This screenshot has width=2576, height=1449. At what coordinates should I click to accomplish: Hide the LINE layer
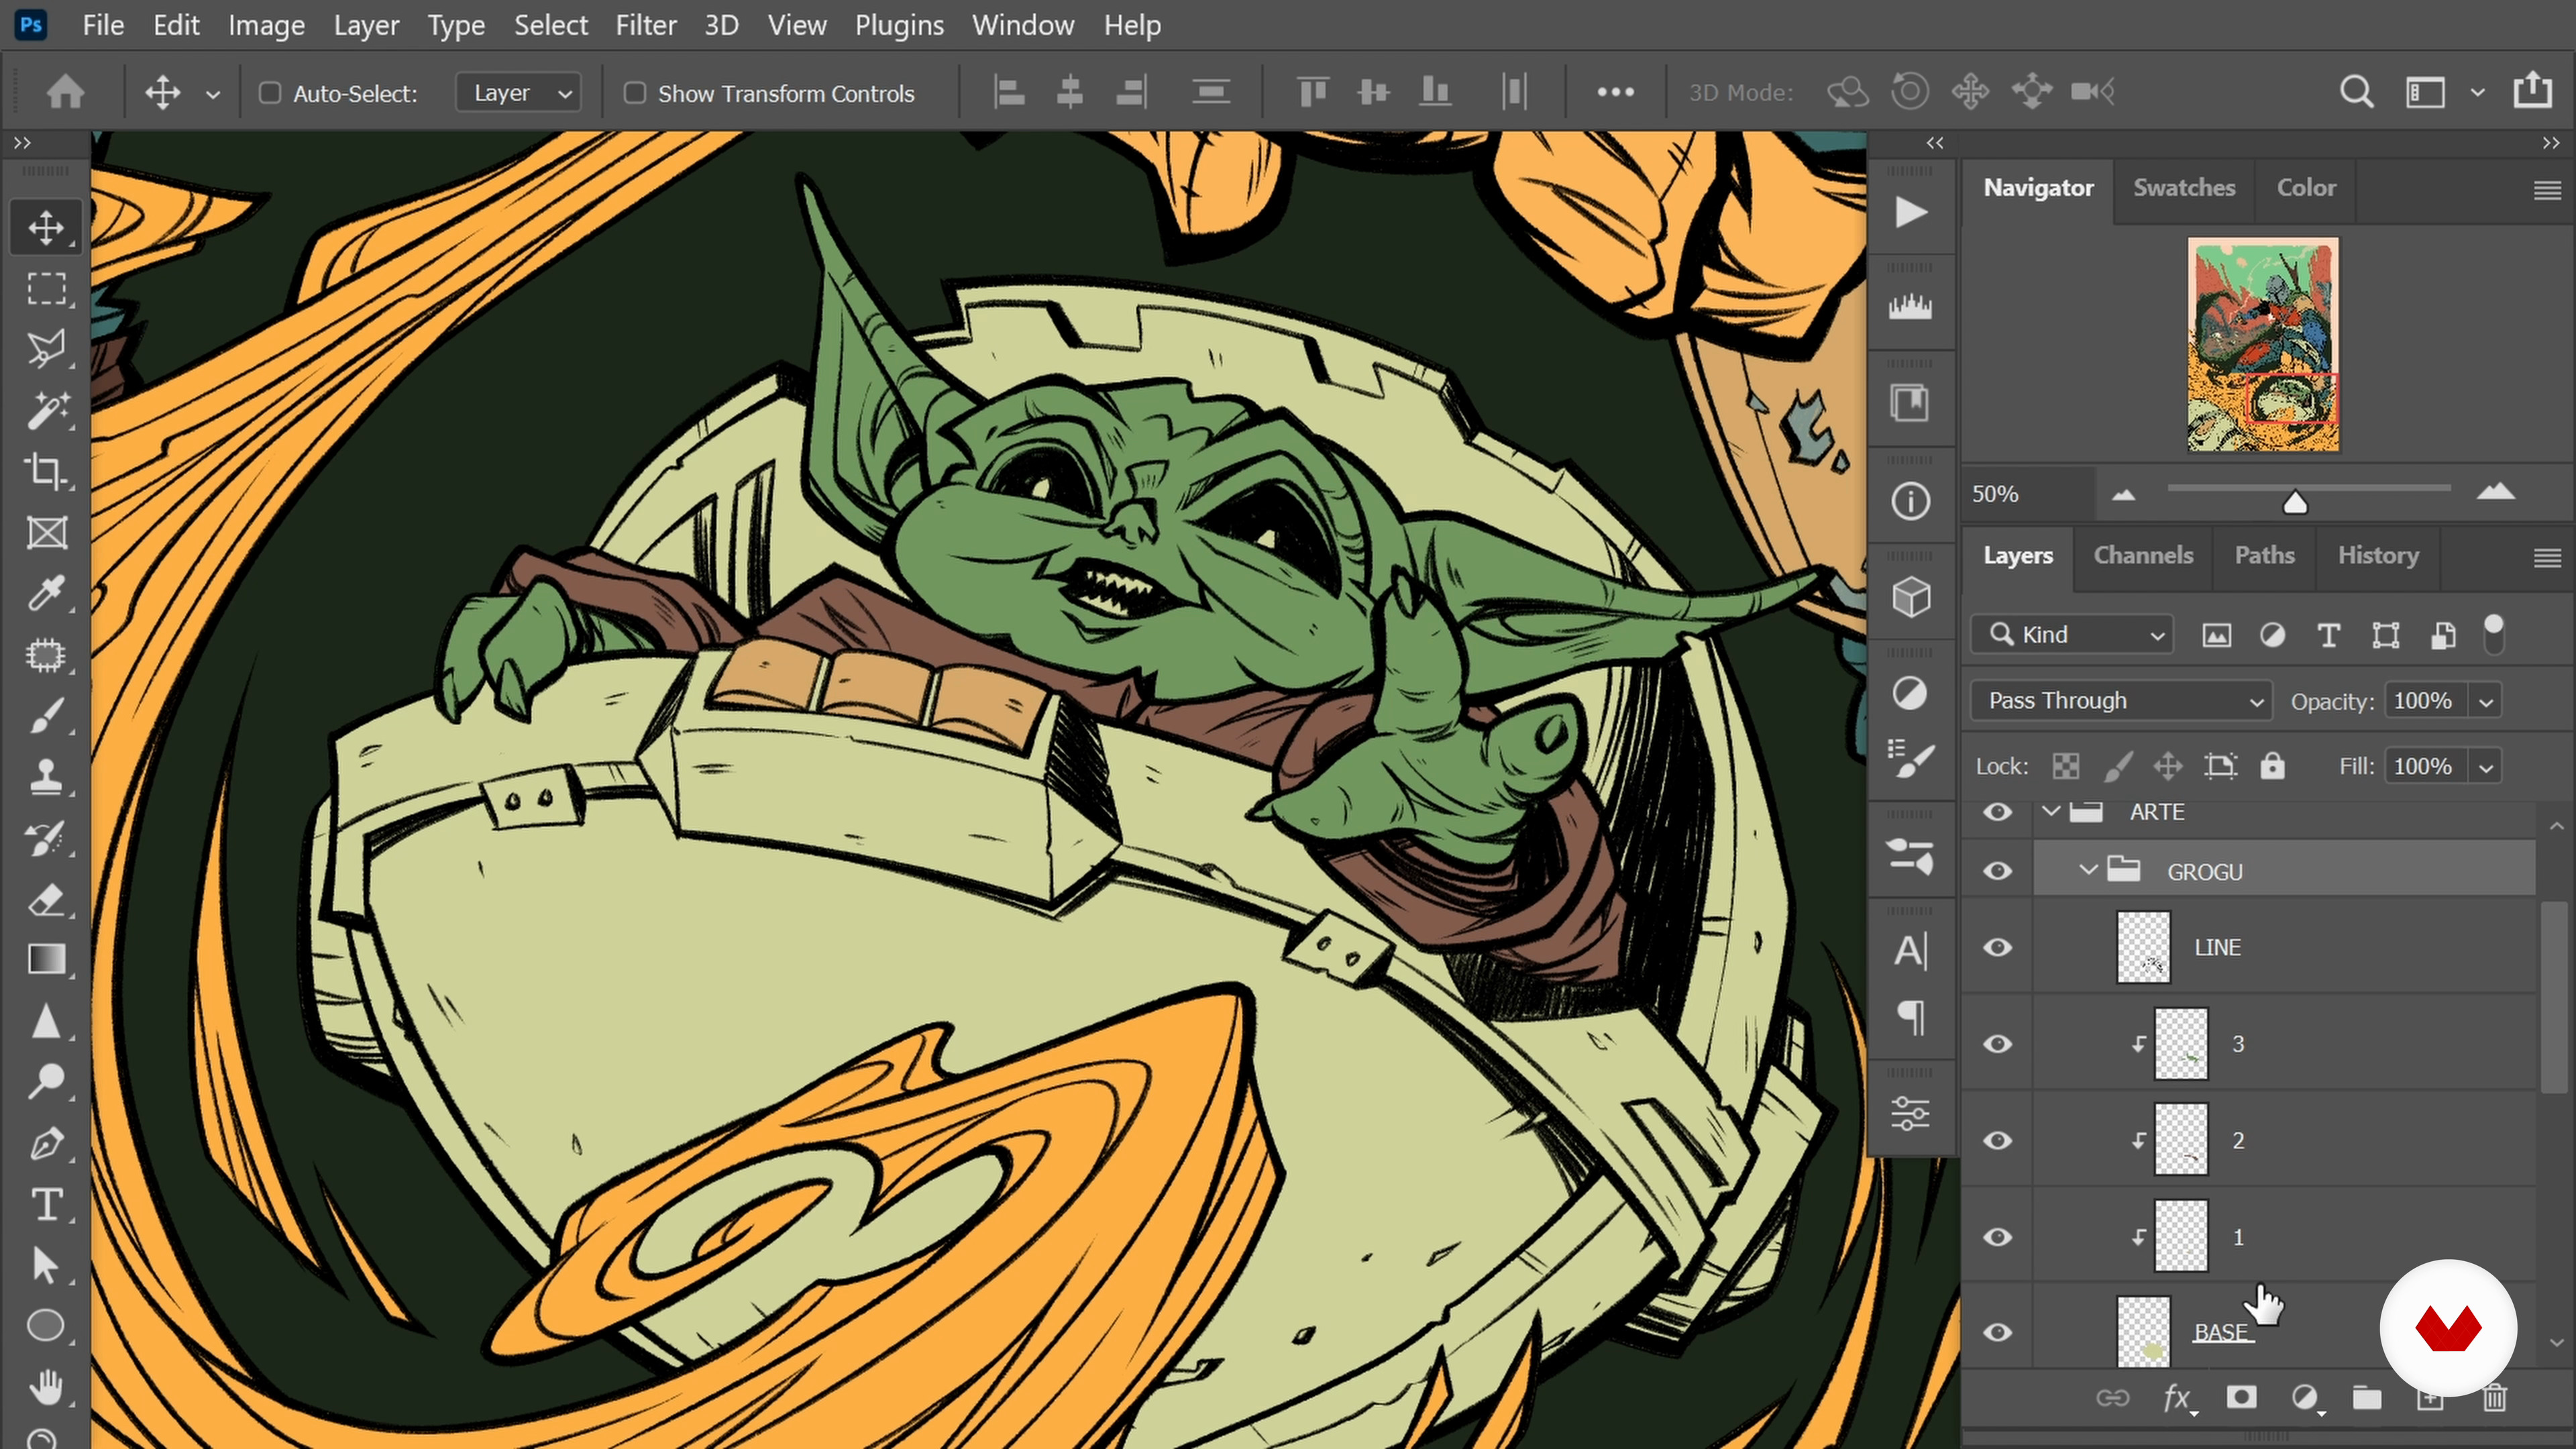pyautogui.click(x=1997, y=947)
